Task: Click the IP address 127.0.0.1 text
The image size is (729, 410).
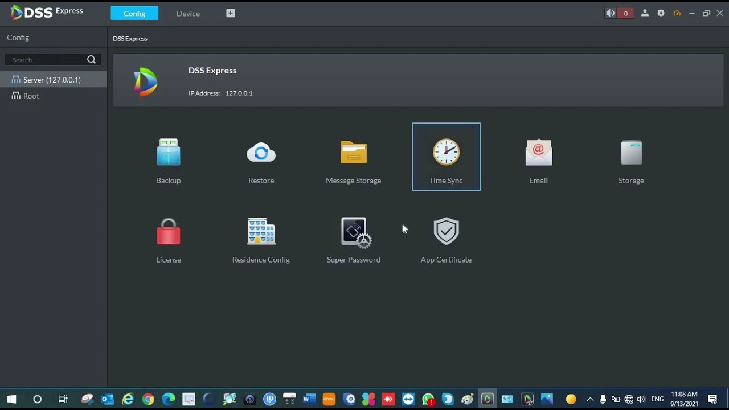Action: [x=239, y=93]
